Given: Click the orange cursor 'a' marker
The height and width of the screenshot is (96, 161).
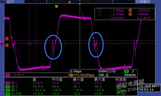Looking at the screenshot, I should coord(7,45).
